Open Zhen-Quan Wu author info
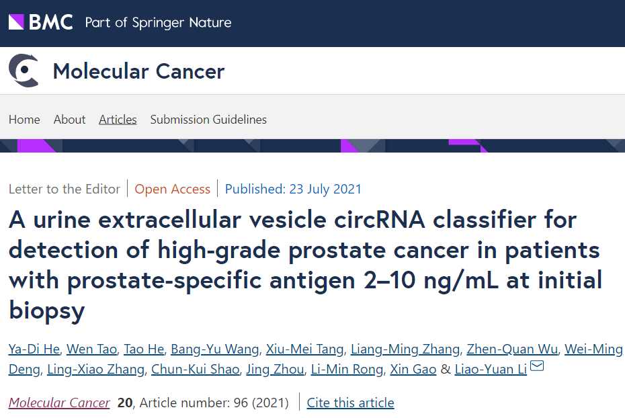This screenshot has width=625, height=418. pyautogui.click(x=511, y=349)
